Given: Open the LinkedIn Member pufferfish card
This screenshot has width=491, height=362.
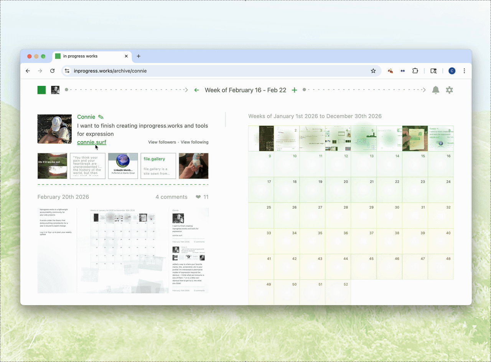Looking at the screenshot, I should (x=123, y=166).
